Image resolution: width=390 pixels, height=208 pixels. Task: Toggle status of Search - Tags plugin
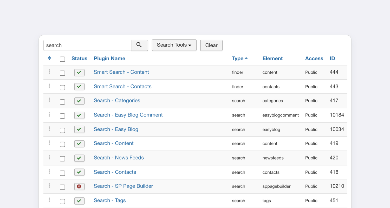click(x=79, y=201)
